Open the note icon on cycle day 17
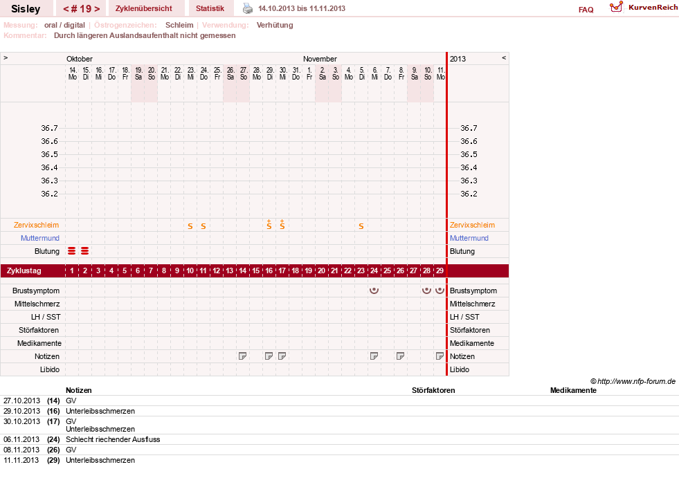The height and width of the screenshot is (496, 679). coord(282,356)
